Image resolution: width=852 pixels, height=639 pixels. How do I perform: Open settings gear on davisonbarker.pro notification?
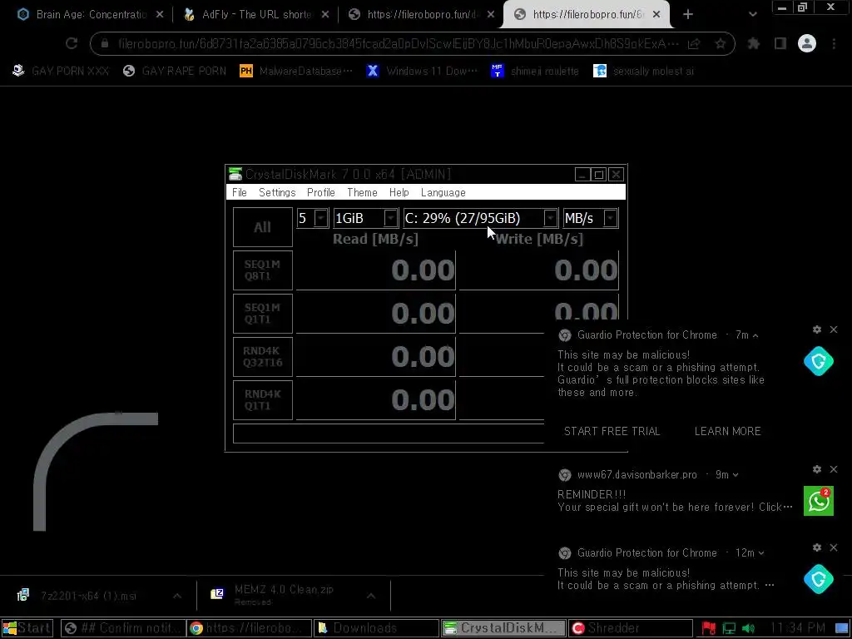[817, 469]
